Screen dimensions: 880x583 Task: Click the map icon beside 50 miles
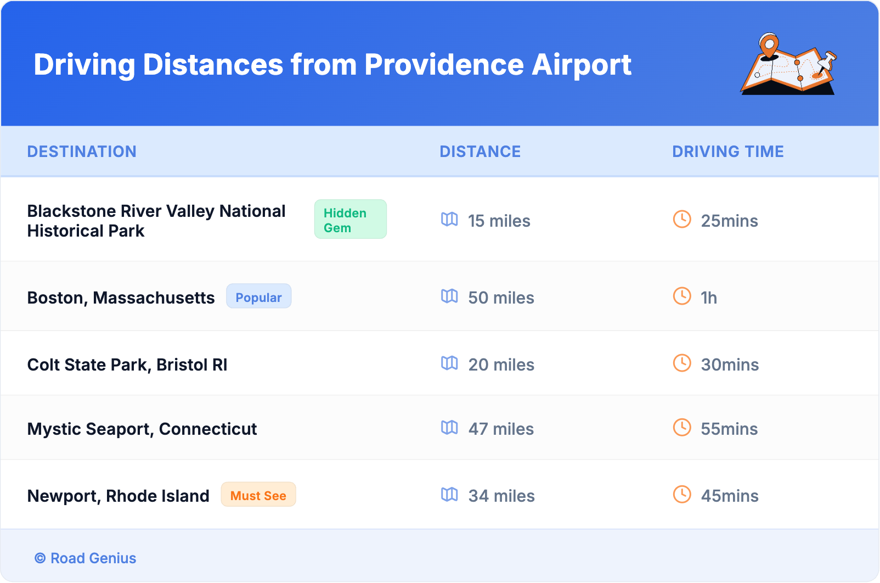pos(449,296)
